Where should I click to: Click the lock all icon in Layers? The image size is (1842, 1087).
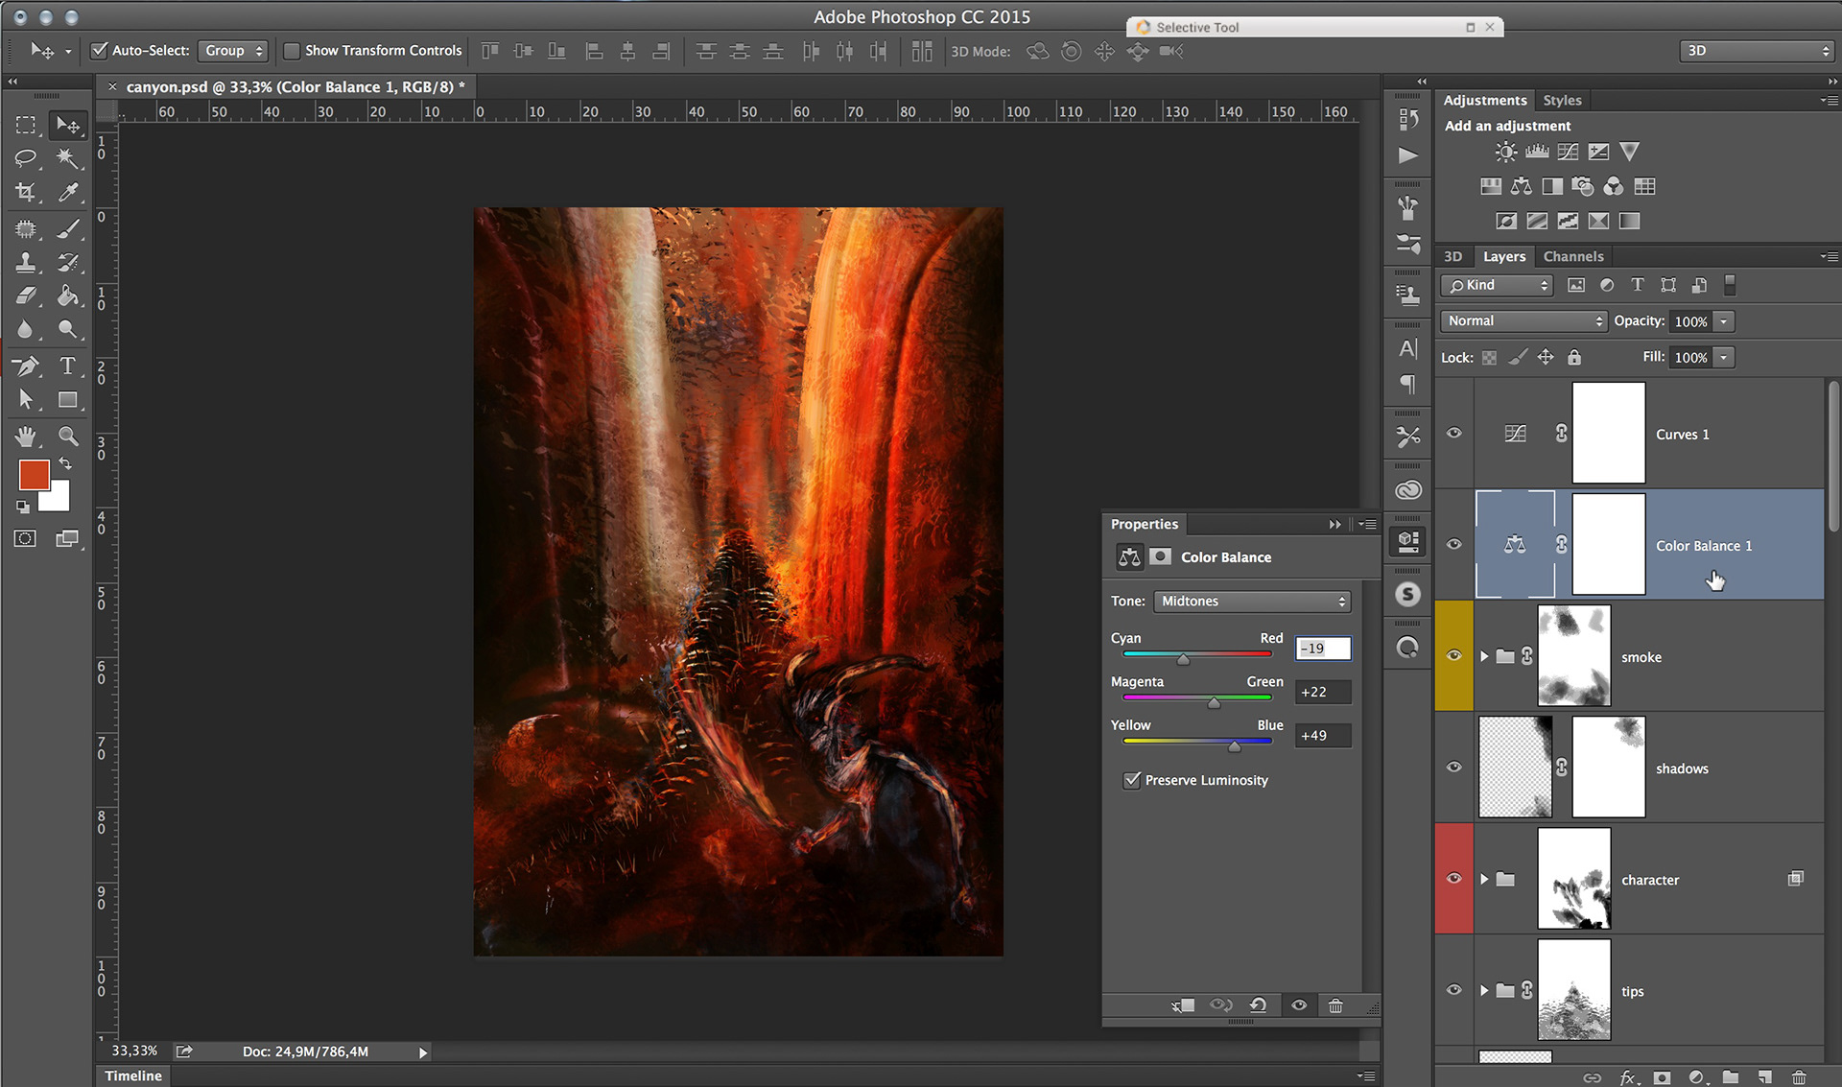1574,357
